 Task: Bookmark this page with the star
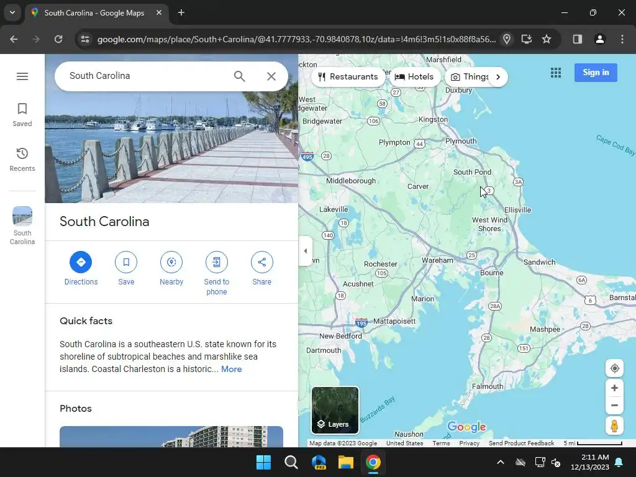click(547, 39)
